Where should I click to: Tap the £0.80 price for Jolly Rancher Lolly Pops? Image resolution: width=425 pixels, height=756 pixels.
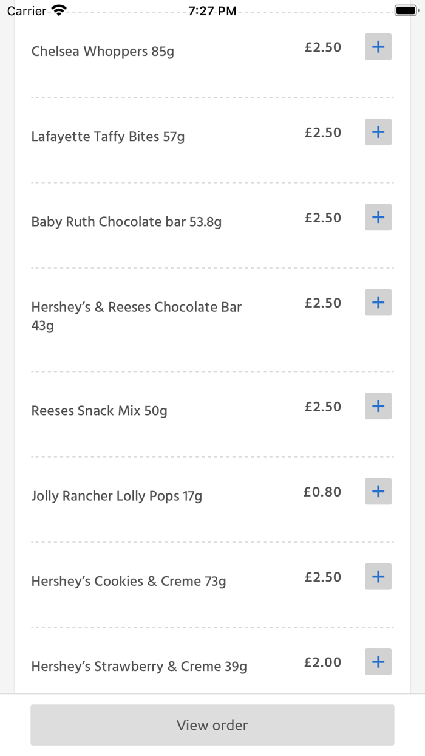point(323,492)
